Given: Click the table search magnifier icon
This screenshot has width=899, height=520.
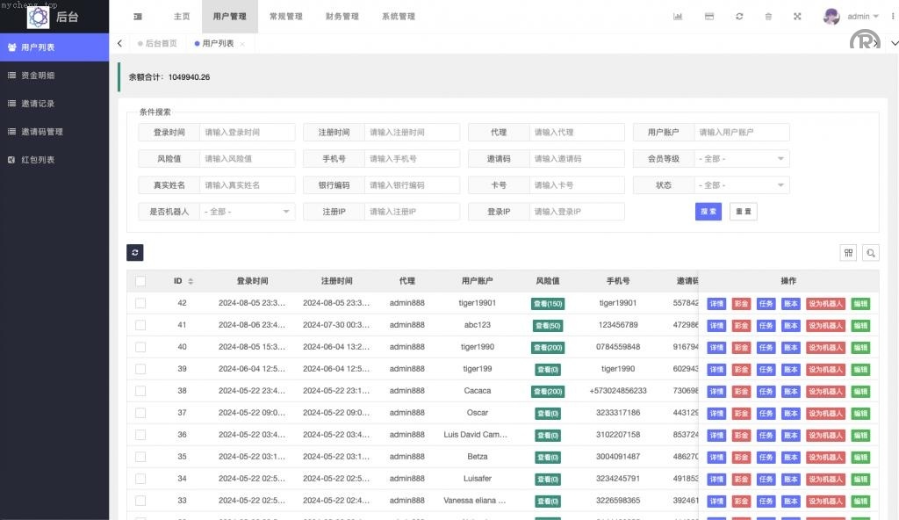Looking at the screenshot, I should (871, 253).
